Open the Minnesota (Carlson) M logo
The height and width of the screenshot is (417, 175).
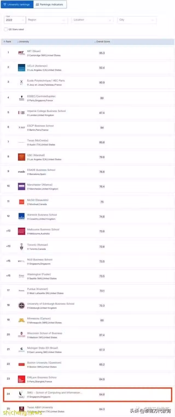pos(21,320)
